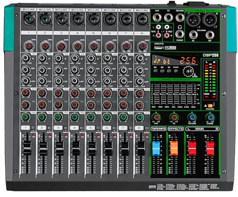Click the channel 5 MIC/LINE combo input
238x197 pixels.
click(x=93, y=19)
